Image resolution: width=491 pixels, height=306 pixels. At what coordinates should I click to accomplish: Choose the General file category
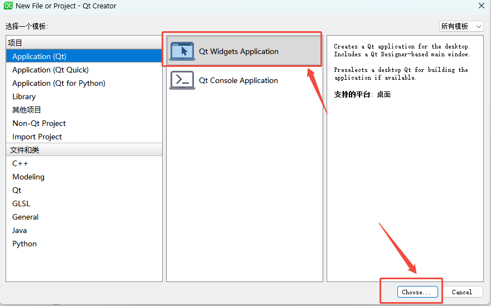click(26, 217)
